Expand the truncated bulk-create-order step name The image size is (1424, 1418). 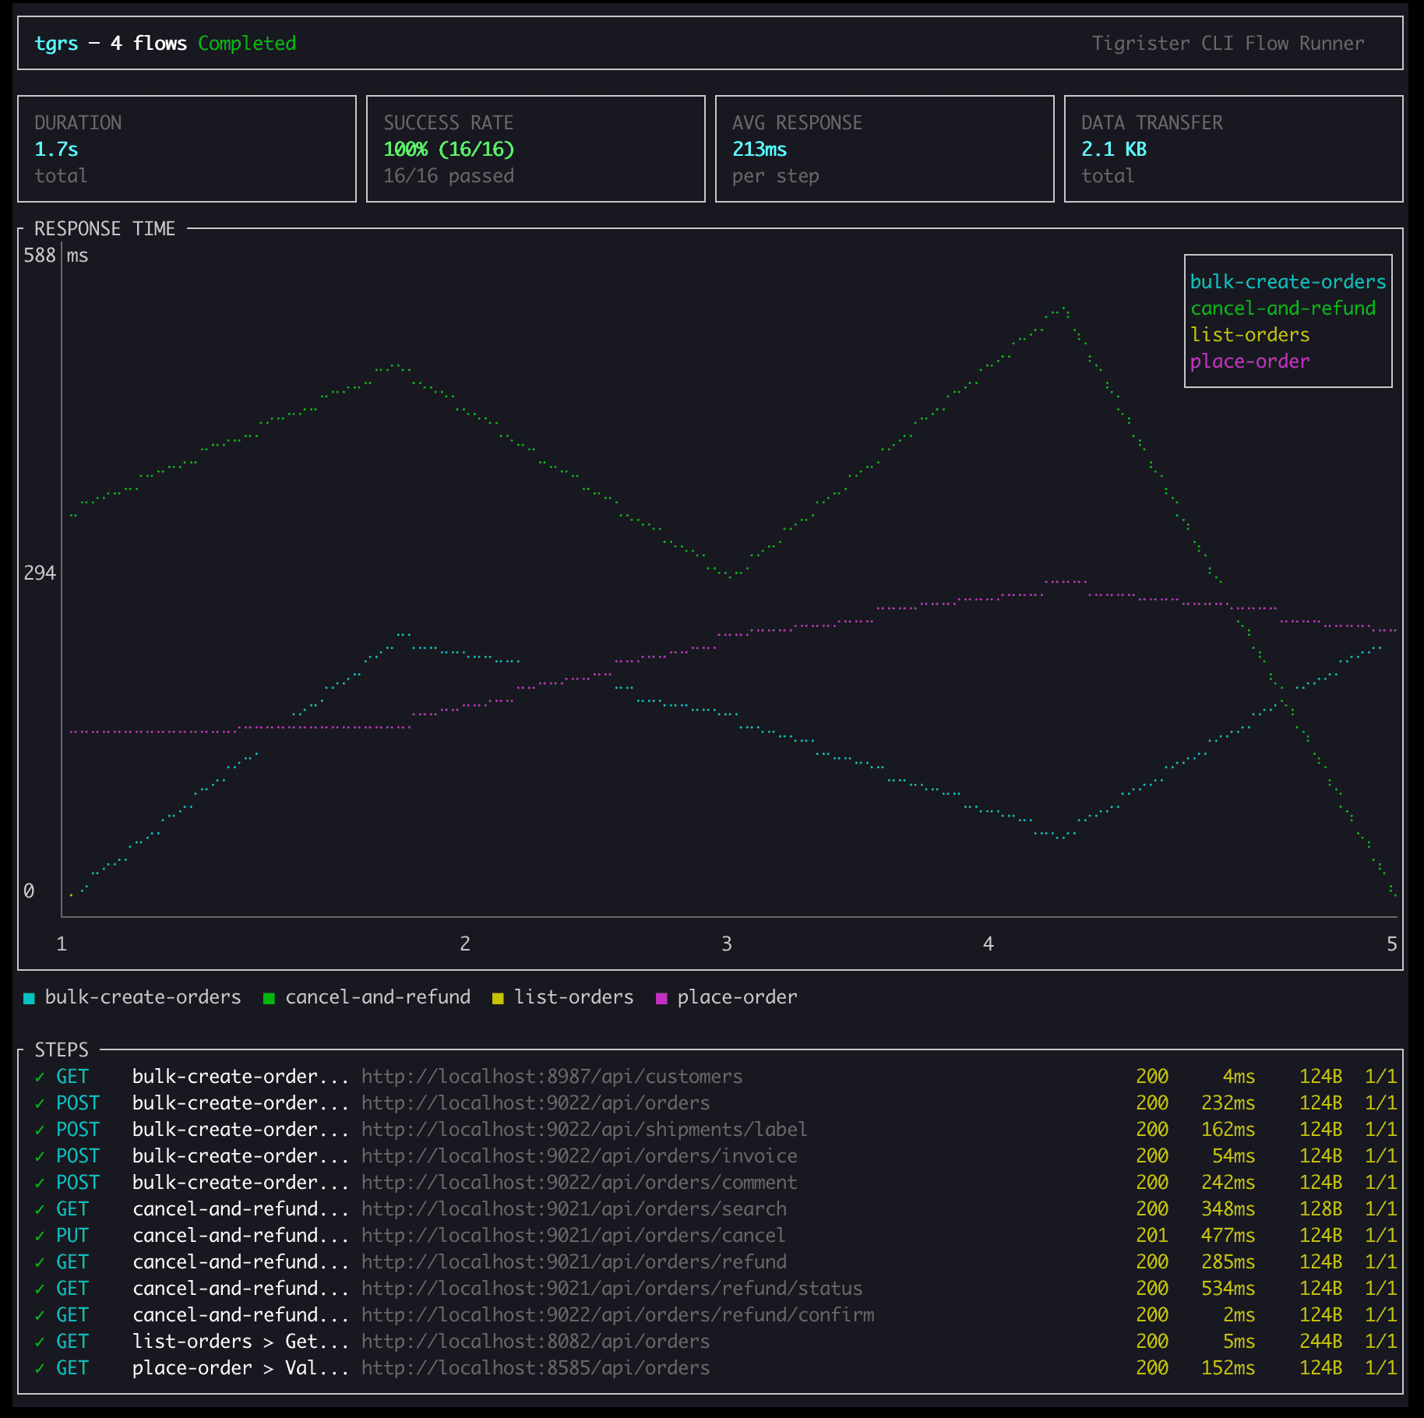tap(239, 1076)
